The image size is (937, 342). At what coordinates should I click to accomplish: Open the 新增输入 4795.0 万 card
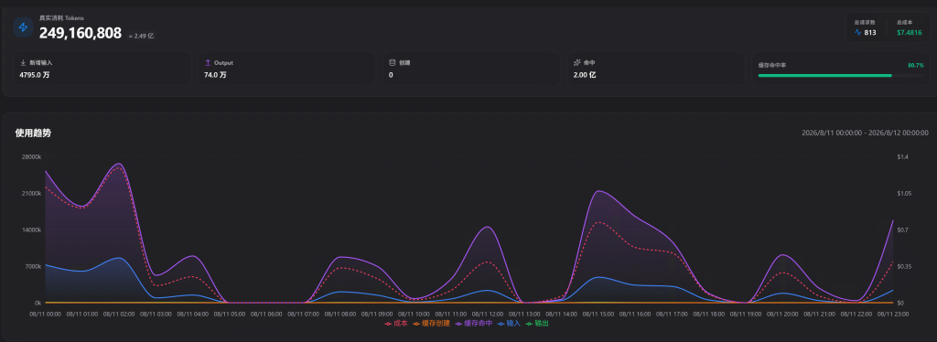pyautogui.click(x=102, y=68)
